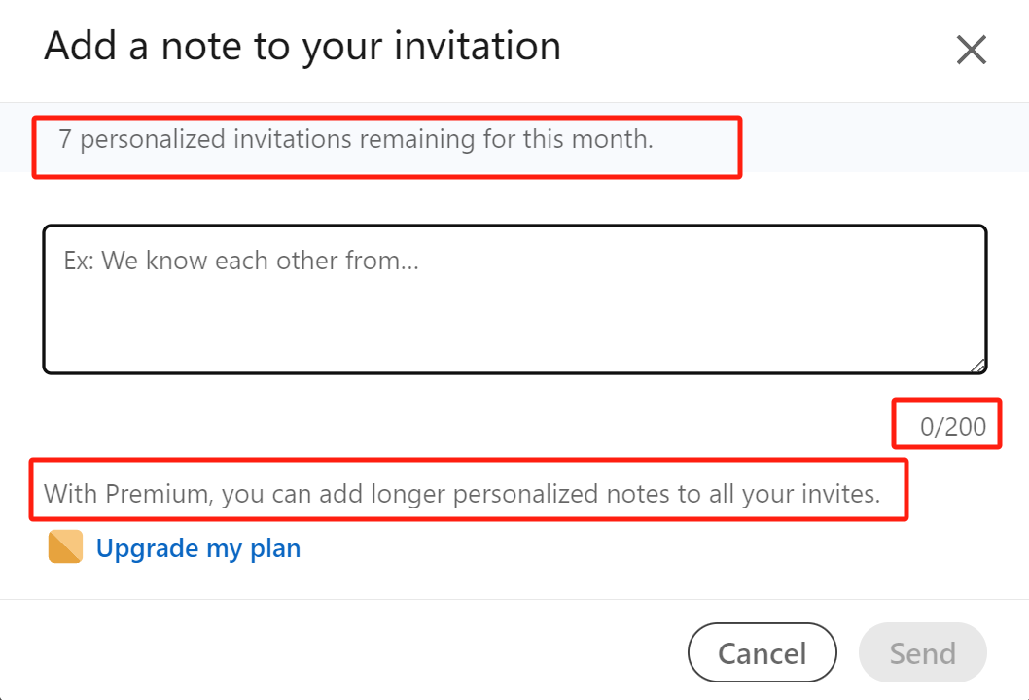Dismiss the dialog with the X icon
Screen dimensions: 1029x700
972,49
